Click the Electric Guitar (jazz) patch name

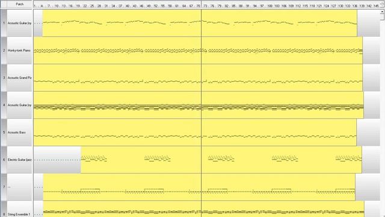[x=20, y=160]
